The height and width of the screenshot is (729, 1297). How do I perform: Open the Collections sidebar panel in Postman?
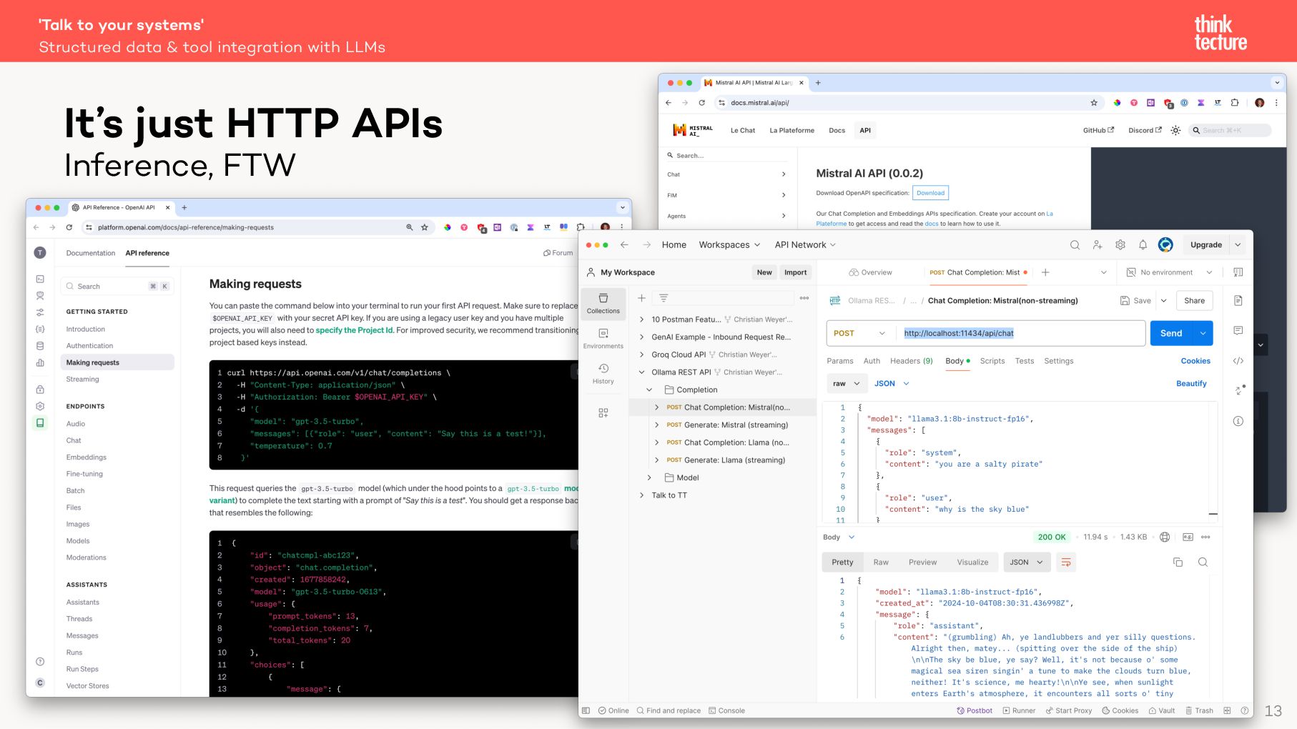click(x=603, y=303)
